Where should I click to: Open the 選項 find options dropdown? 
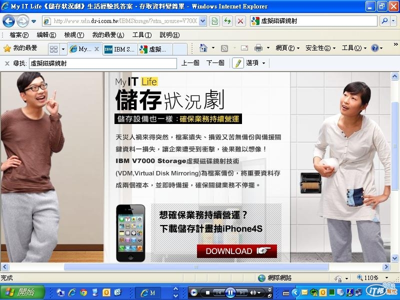pyautogui.click(x=255, y=63)
